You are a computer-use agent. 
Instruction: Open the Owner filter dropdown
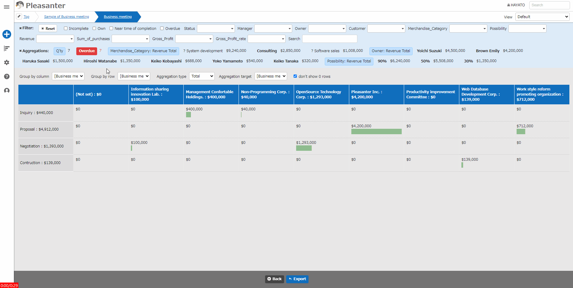(327, 29)
